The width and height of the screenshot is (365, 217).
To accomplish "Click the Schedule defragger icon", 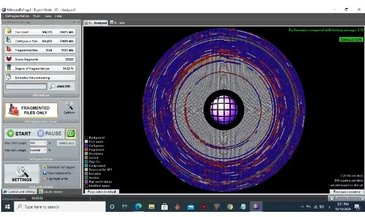I will click(44, 167).
